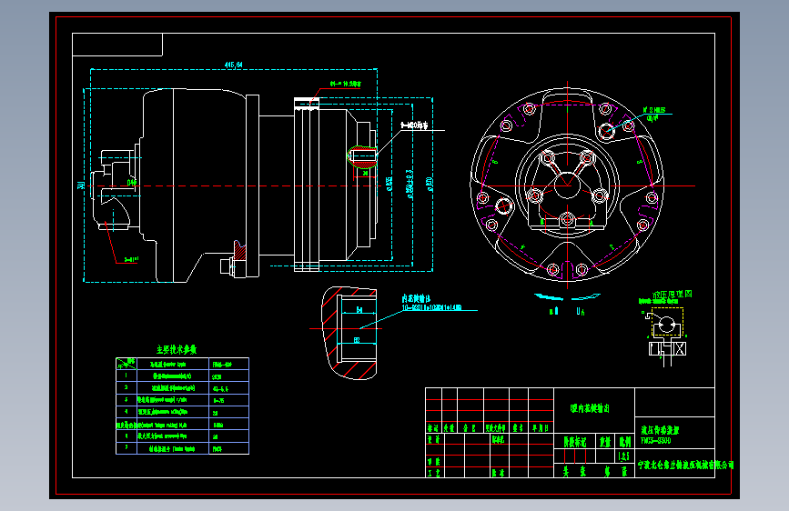The width and height of the screenshot is (789, 511).
Task: Click the 主要技术参数 table title
Action: click(x=177, y=349)
